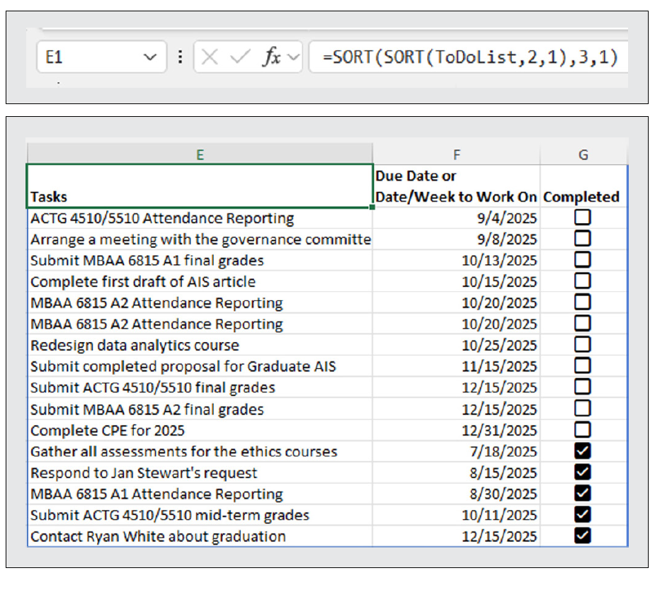Image resolution: width=655 pixels, height=590 pixels.
Task: Select column F header
Action: [x=456, y=154]
